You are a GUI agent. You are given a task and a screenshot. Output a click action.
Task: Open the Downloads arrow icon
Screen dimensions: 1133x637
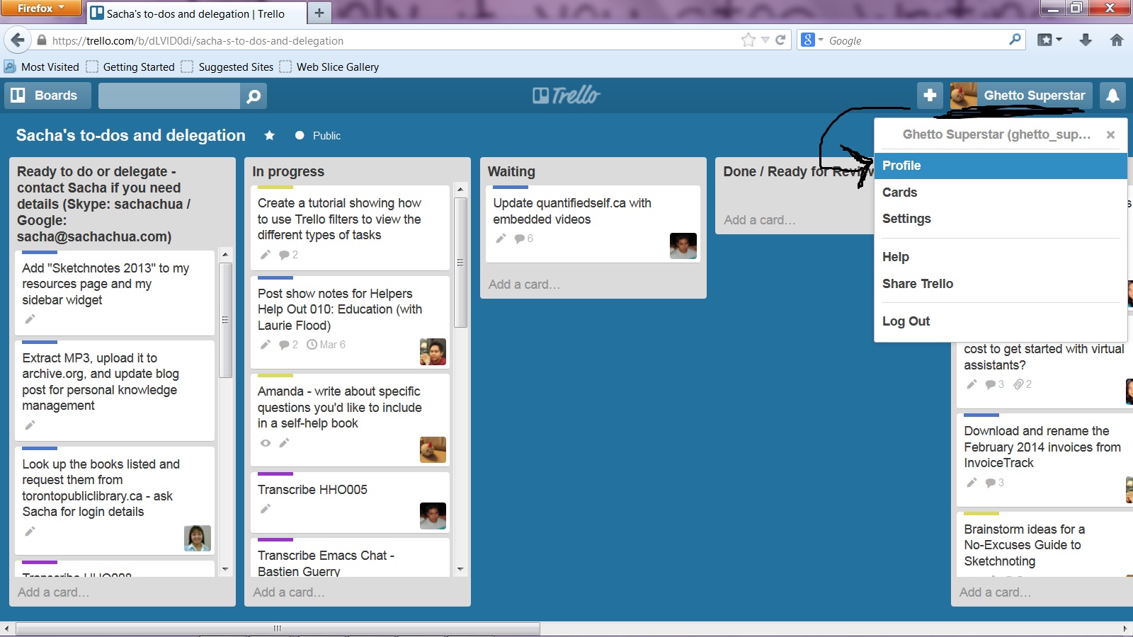coord(1086,40)
